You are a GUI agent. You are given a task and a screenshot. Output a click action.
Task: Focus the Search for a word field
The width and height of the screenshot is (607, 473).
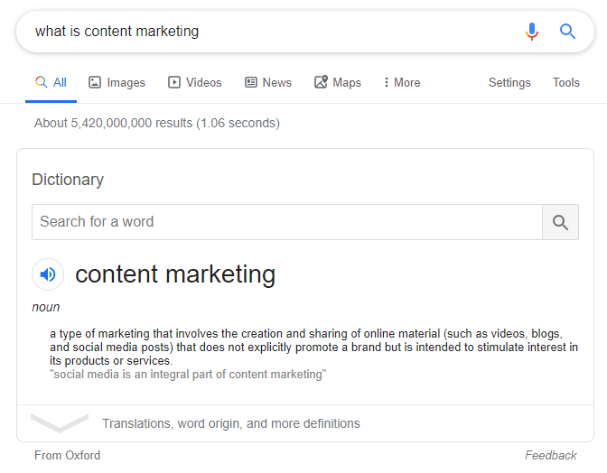(286, 222)
